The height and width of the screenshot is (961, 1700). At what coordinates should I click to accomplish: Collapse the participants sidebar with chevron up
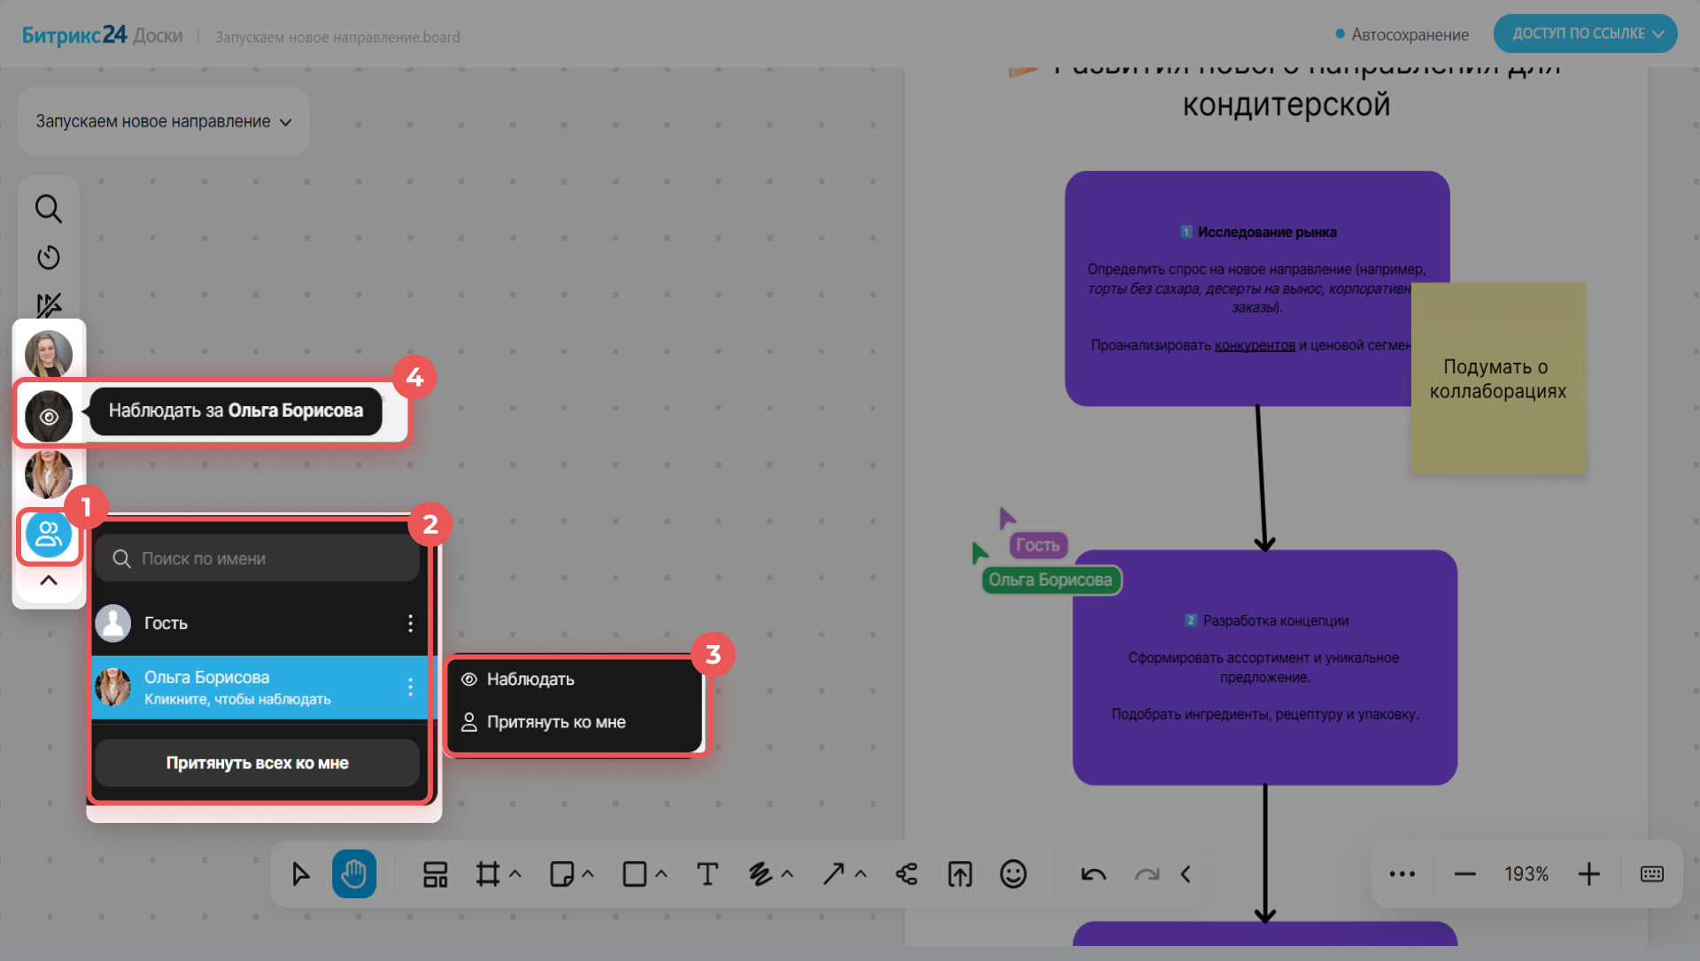(49, 580)
